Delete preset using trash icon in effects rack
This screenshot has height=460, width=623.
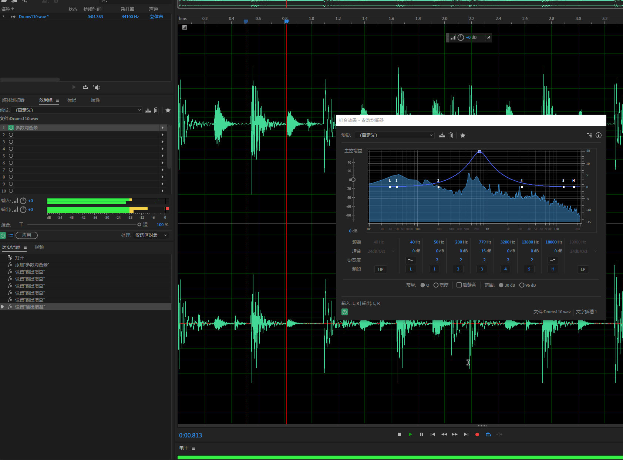point(156,110)
